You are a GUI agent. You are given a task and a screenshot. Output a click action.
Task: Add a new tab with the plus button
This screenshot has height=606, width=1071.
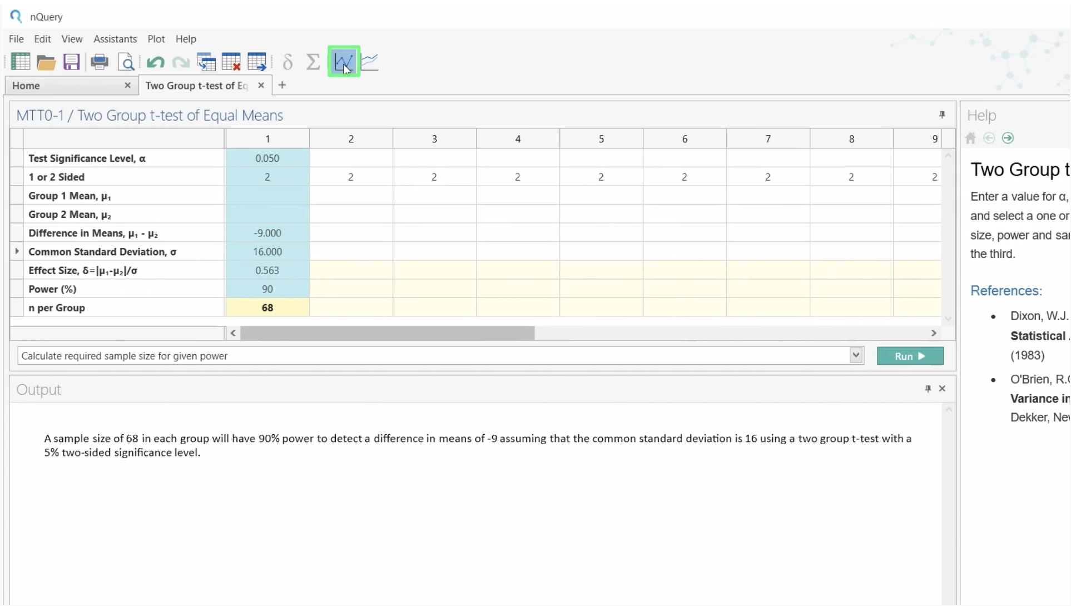282,85
